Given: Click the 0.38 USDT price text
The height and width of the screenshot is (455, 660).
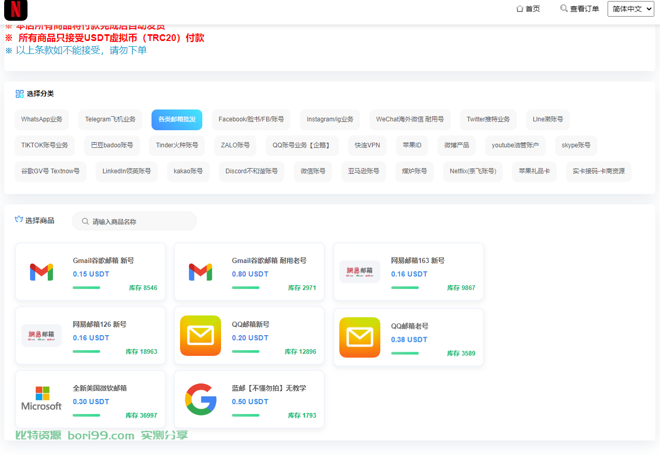Looking at the screenshot, I should 409,339.
